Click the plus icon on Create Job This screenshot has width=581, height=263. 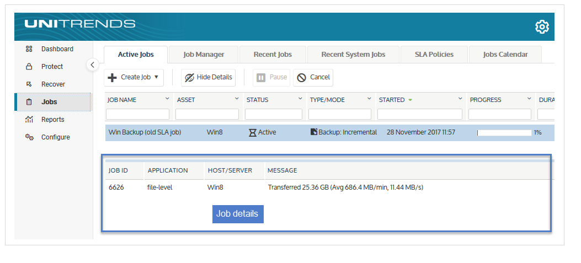click(x=112, y=77)
